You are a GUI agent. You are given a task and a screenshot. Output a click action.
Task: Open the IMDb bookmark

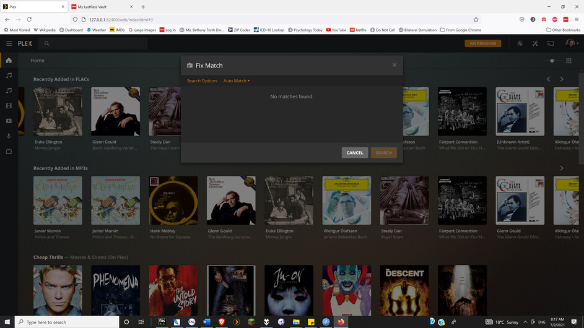pos(117,30)
